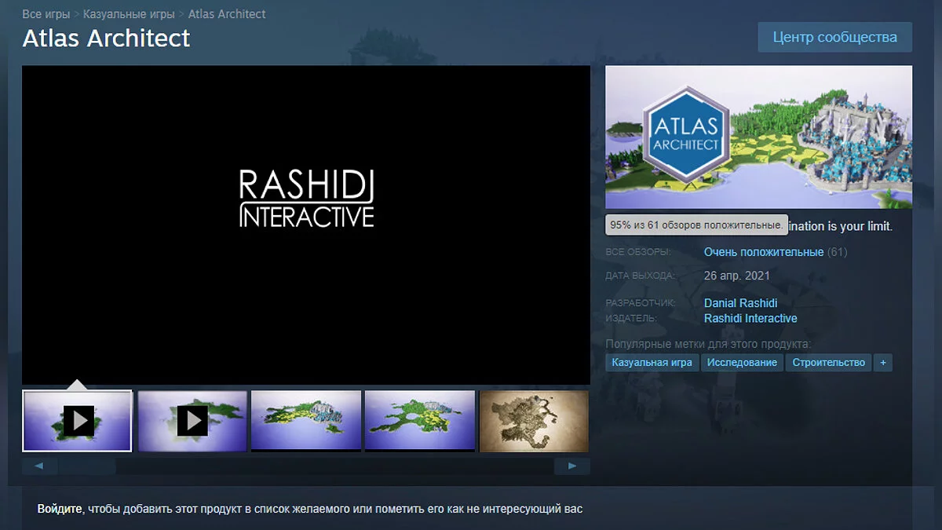
Task: Open the Центр сообщества community hub
Action: click(x=834, y=37)
